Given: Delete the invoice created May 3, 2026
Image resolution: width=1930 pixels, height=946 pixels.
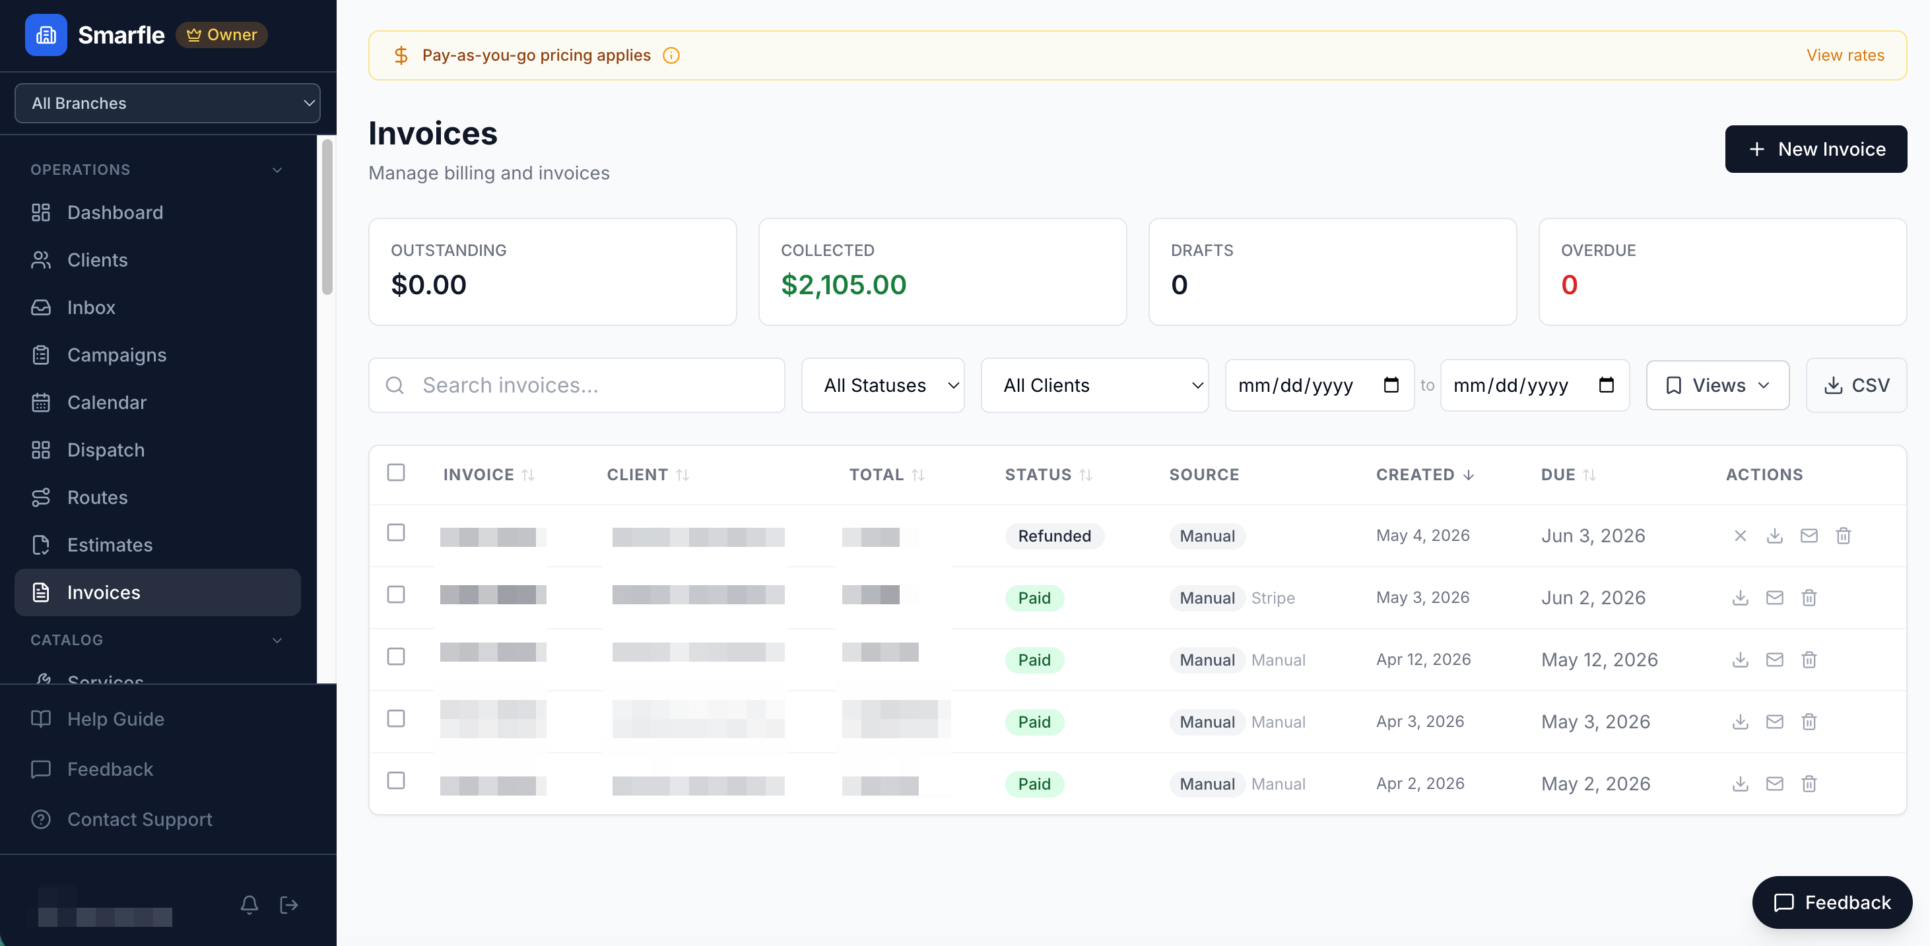Looking at the screenshot, I should pos(1809,598).
